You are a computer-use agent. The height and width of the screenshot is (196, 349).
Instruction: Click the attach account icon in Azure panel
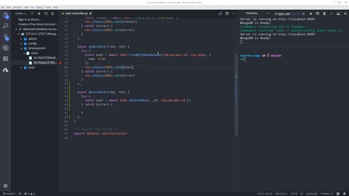pyautogui.click(x=46, y=14)
